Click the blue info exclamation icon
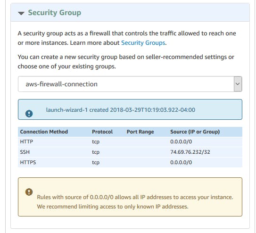Image resolution: width=256 pixels, height=233 pixels. [x=29, y=114]
